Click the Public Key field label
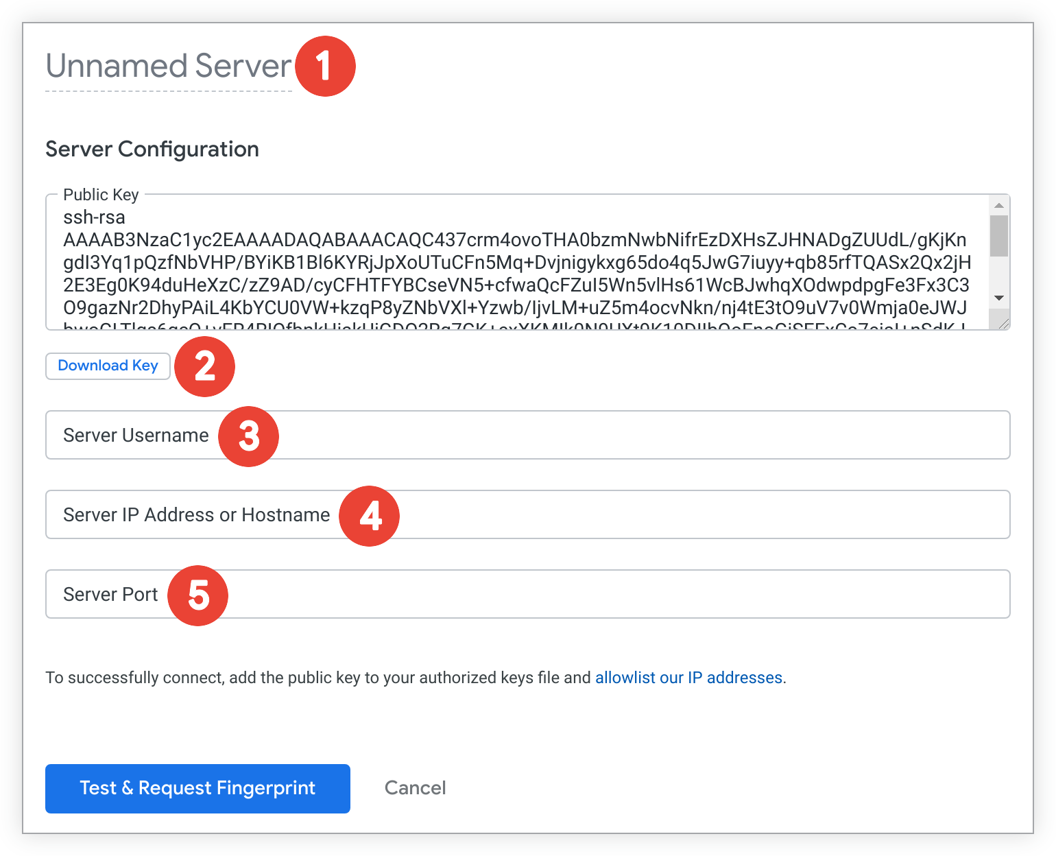This screenshot has width=1056, height=856. point(101,195)
